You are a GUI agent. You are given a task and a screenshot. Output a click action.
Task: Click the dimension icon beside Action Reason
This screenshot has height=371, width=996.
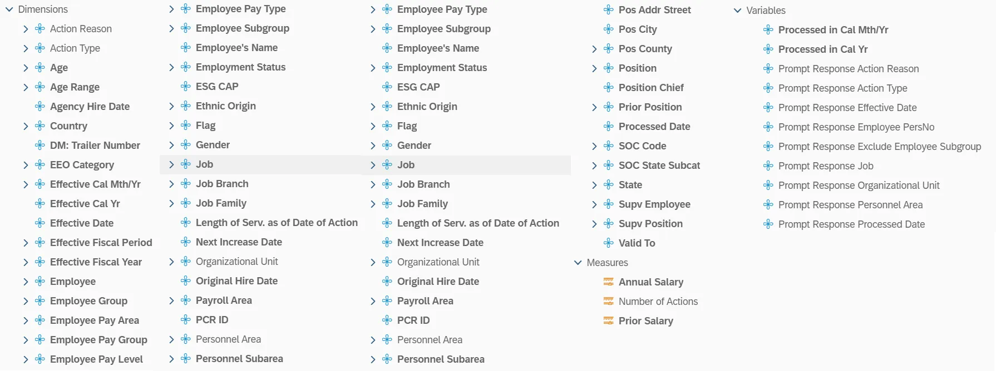[x=40, y=29]
